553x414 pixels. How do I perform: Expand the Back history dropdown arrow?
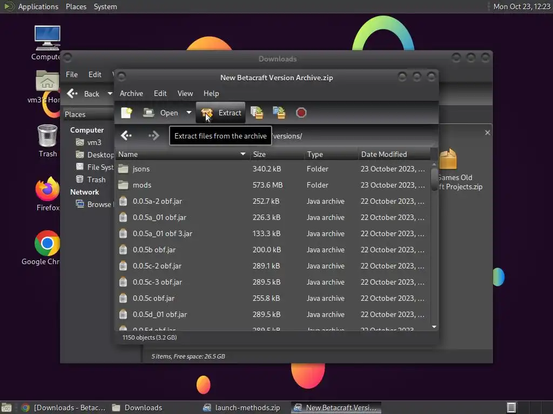[110, 94]
